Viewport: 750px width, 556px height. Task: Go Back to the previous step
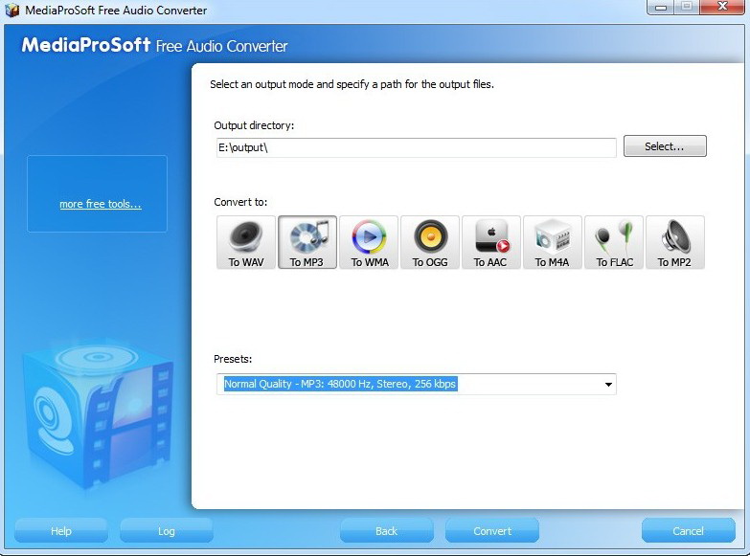coord(386,531)
